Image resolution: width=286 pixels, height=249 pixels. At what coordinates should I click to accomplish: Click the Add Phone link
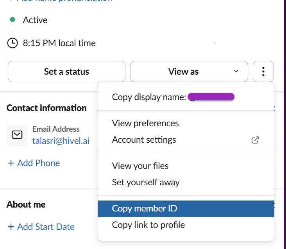(x=34, y=163)
